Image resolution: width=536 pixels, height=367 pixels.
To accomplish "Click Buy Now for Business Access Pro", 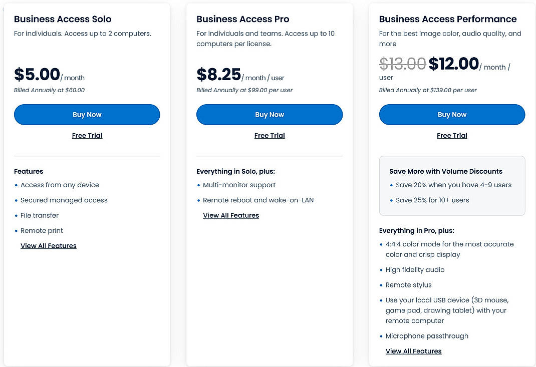I will pyautogui.click(x=270, y=115).
